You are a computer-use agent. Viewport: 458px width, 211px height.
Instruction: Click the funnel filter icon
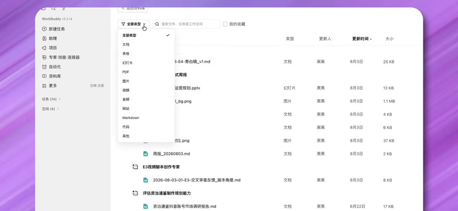pyautogui.click(x=123, y=24)
